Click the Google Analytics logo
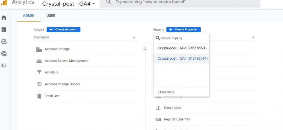The width and height of the screenshot is (283, 130). [x=4, y=3]
